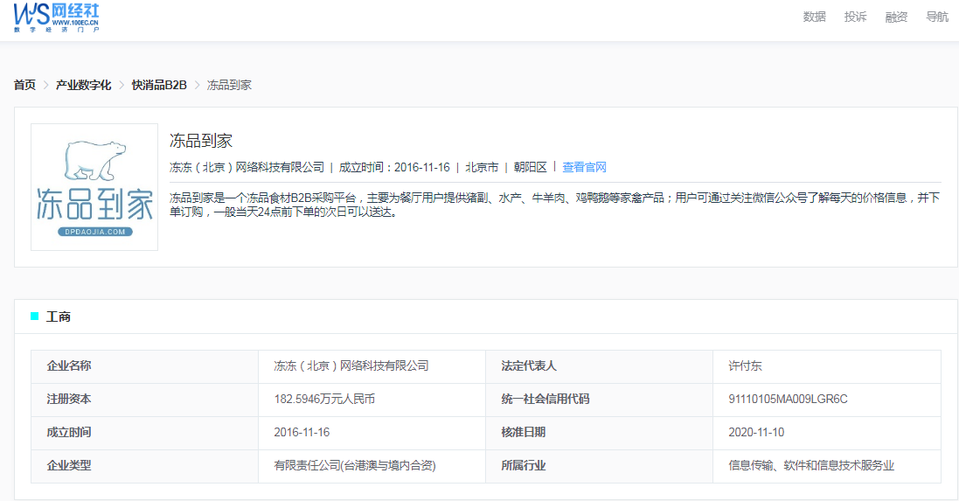The image size is (959, 501).
Task: Click the 冻品到家 company title heading
Action: (x=200, y=141)
